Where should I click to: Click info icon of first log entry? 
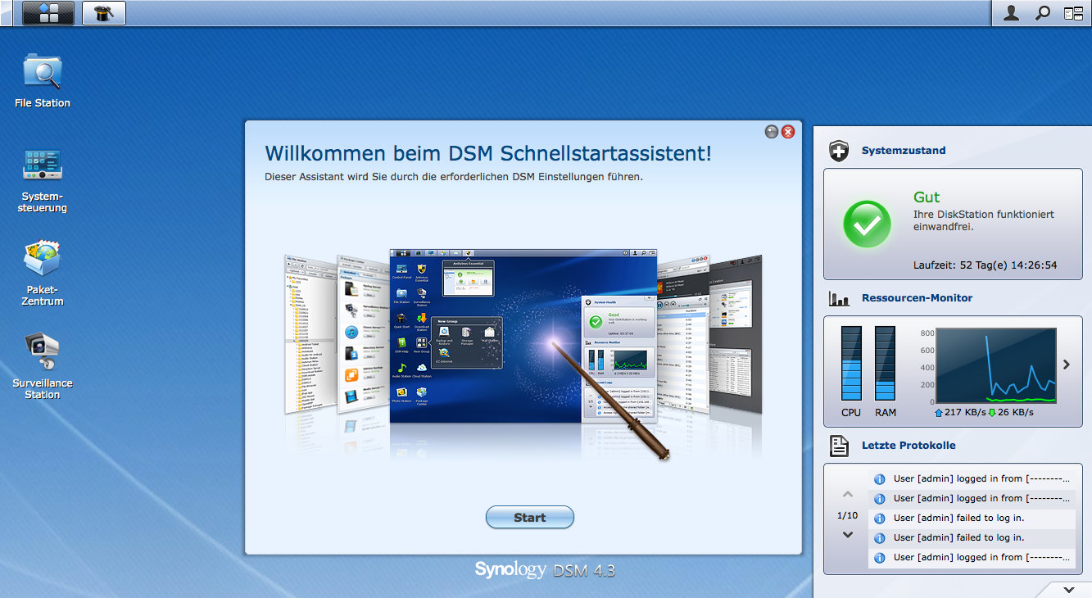pyautogui.click(x=880, y=479)
